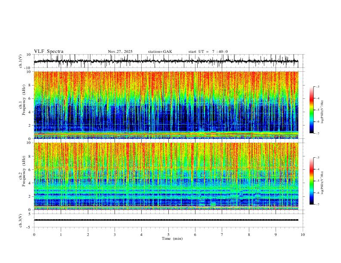Click the "4" kHz tick of the ch.2 spectrogram
This screenshot has width=341, height=263.
31,183
